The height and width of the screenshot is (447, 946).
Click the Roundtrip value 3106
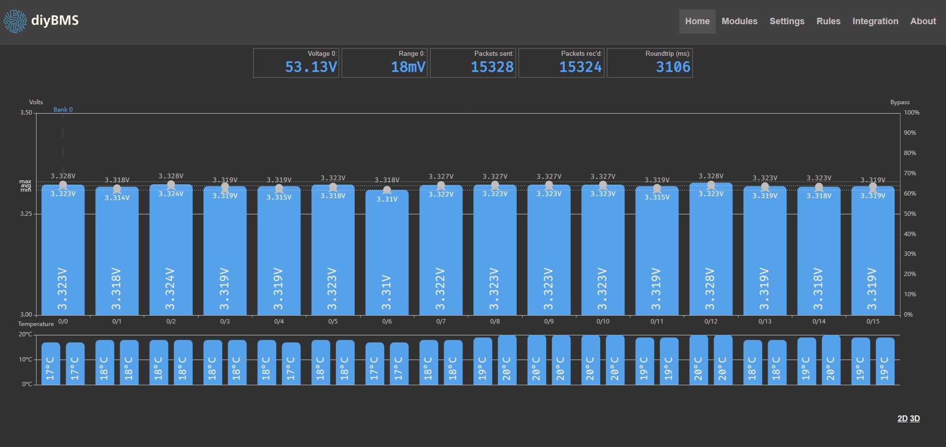(x=673, y=67)
